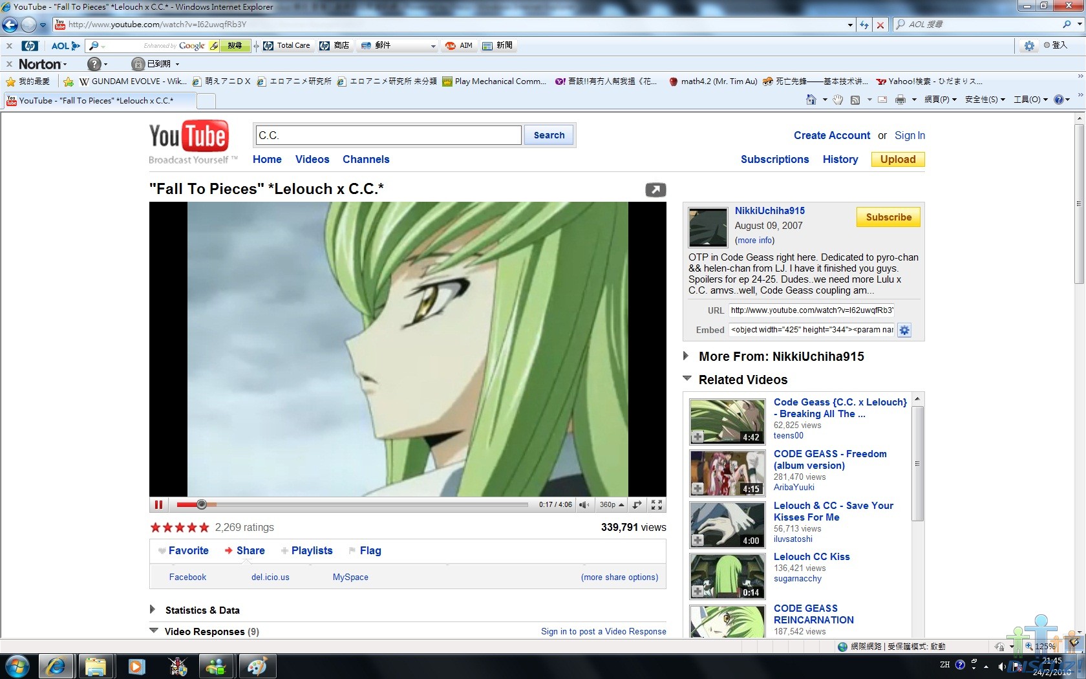
Task: Open the CODE GEASS - Freedom thumbnail
Action: pyautogui.click(x=727, y=473)
